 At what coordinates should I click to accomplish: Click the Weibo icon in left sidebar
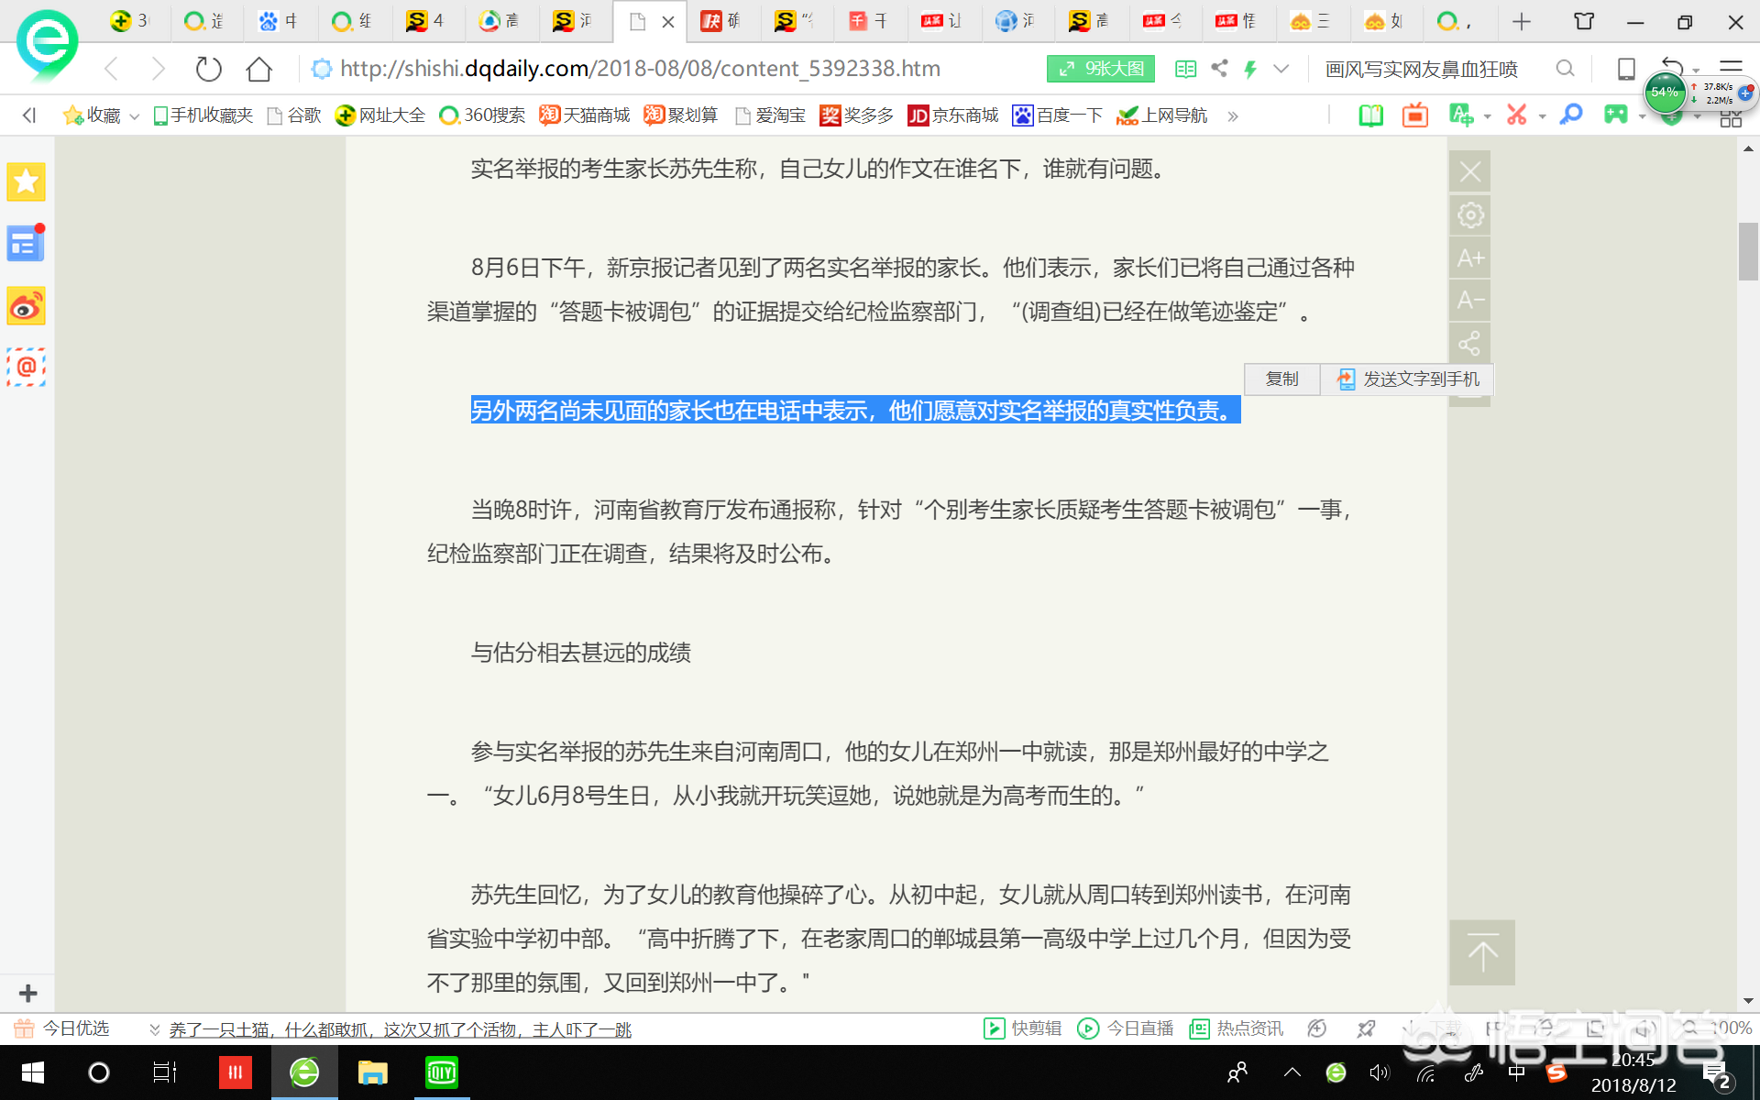pyautogui.click(x=26, y=306)
